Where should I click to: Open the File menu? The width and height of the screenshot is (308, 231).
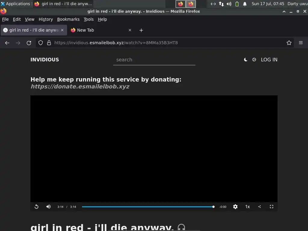(x=5, y=19)
